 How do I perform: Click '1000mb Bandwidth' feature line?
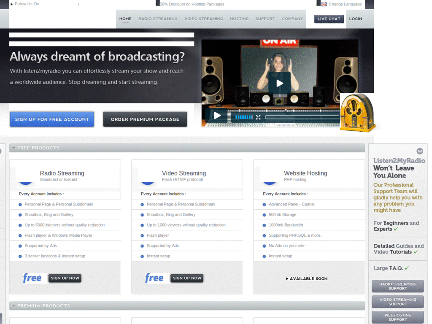[x=286, y=225]
